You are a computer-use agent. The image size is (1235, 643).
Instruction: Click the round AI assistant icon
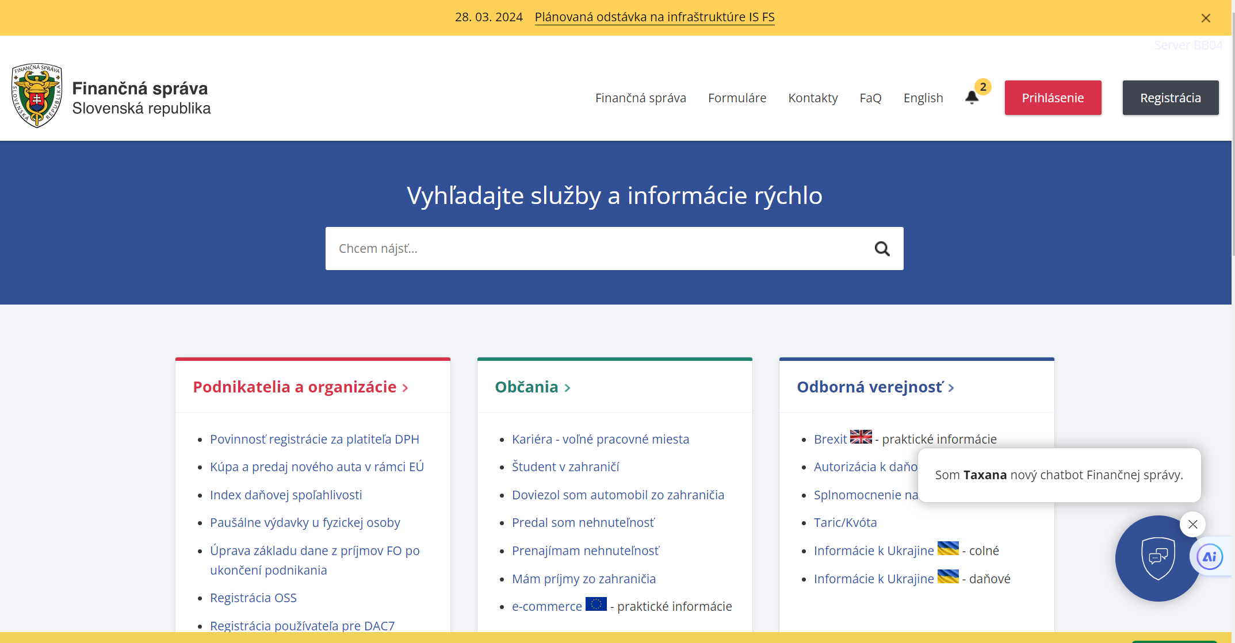[1210, 557]
